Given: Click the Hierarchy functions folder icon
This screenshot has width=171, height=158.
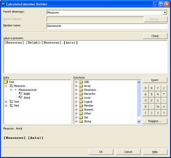Looking at the screenshot, I should [81, 94].
